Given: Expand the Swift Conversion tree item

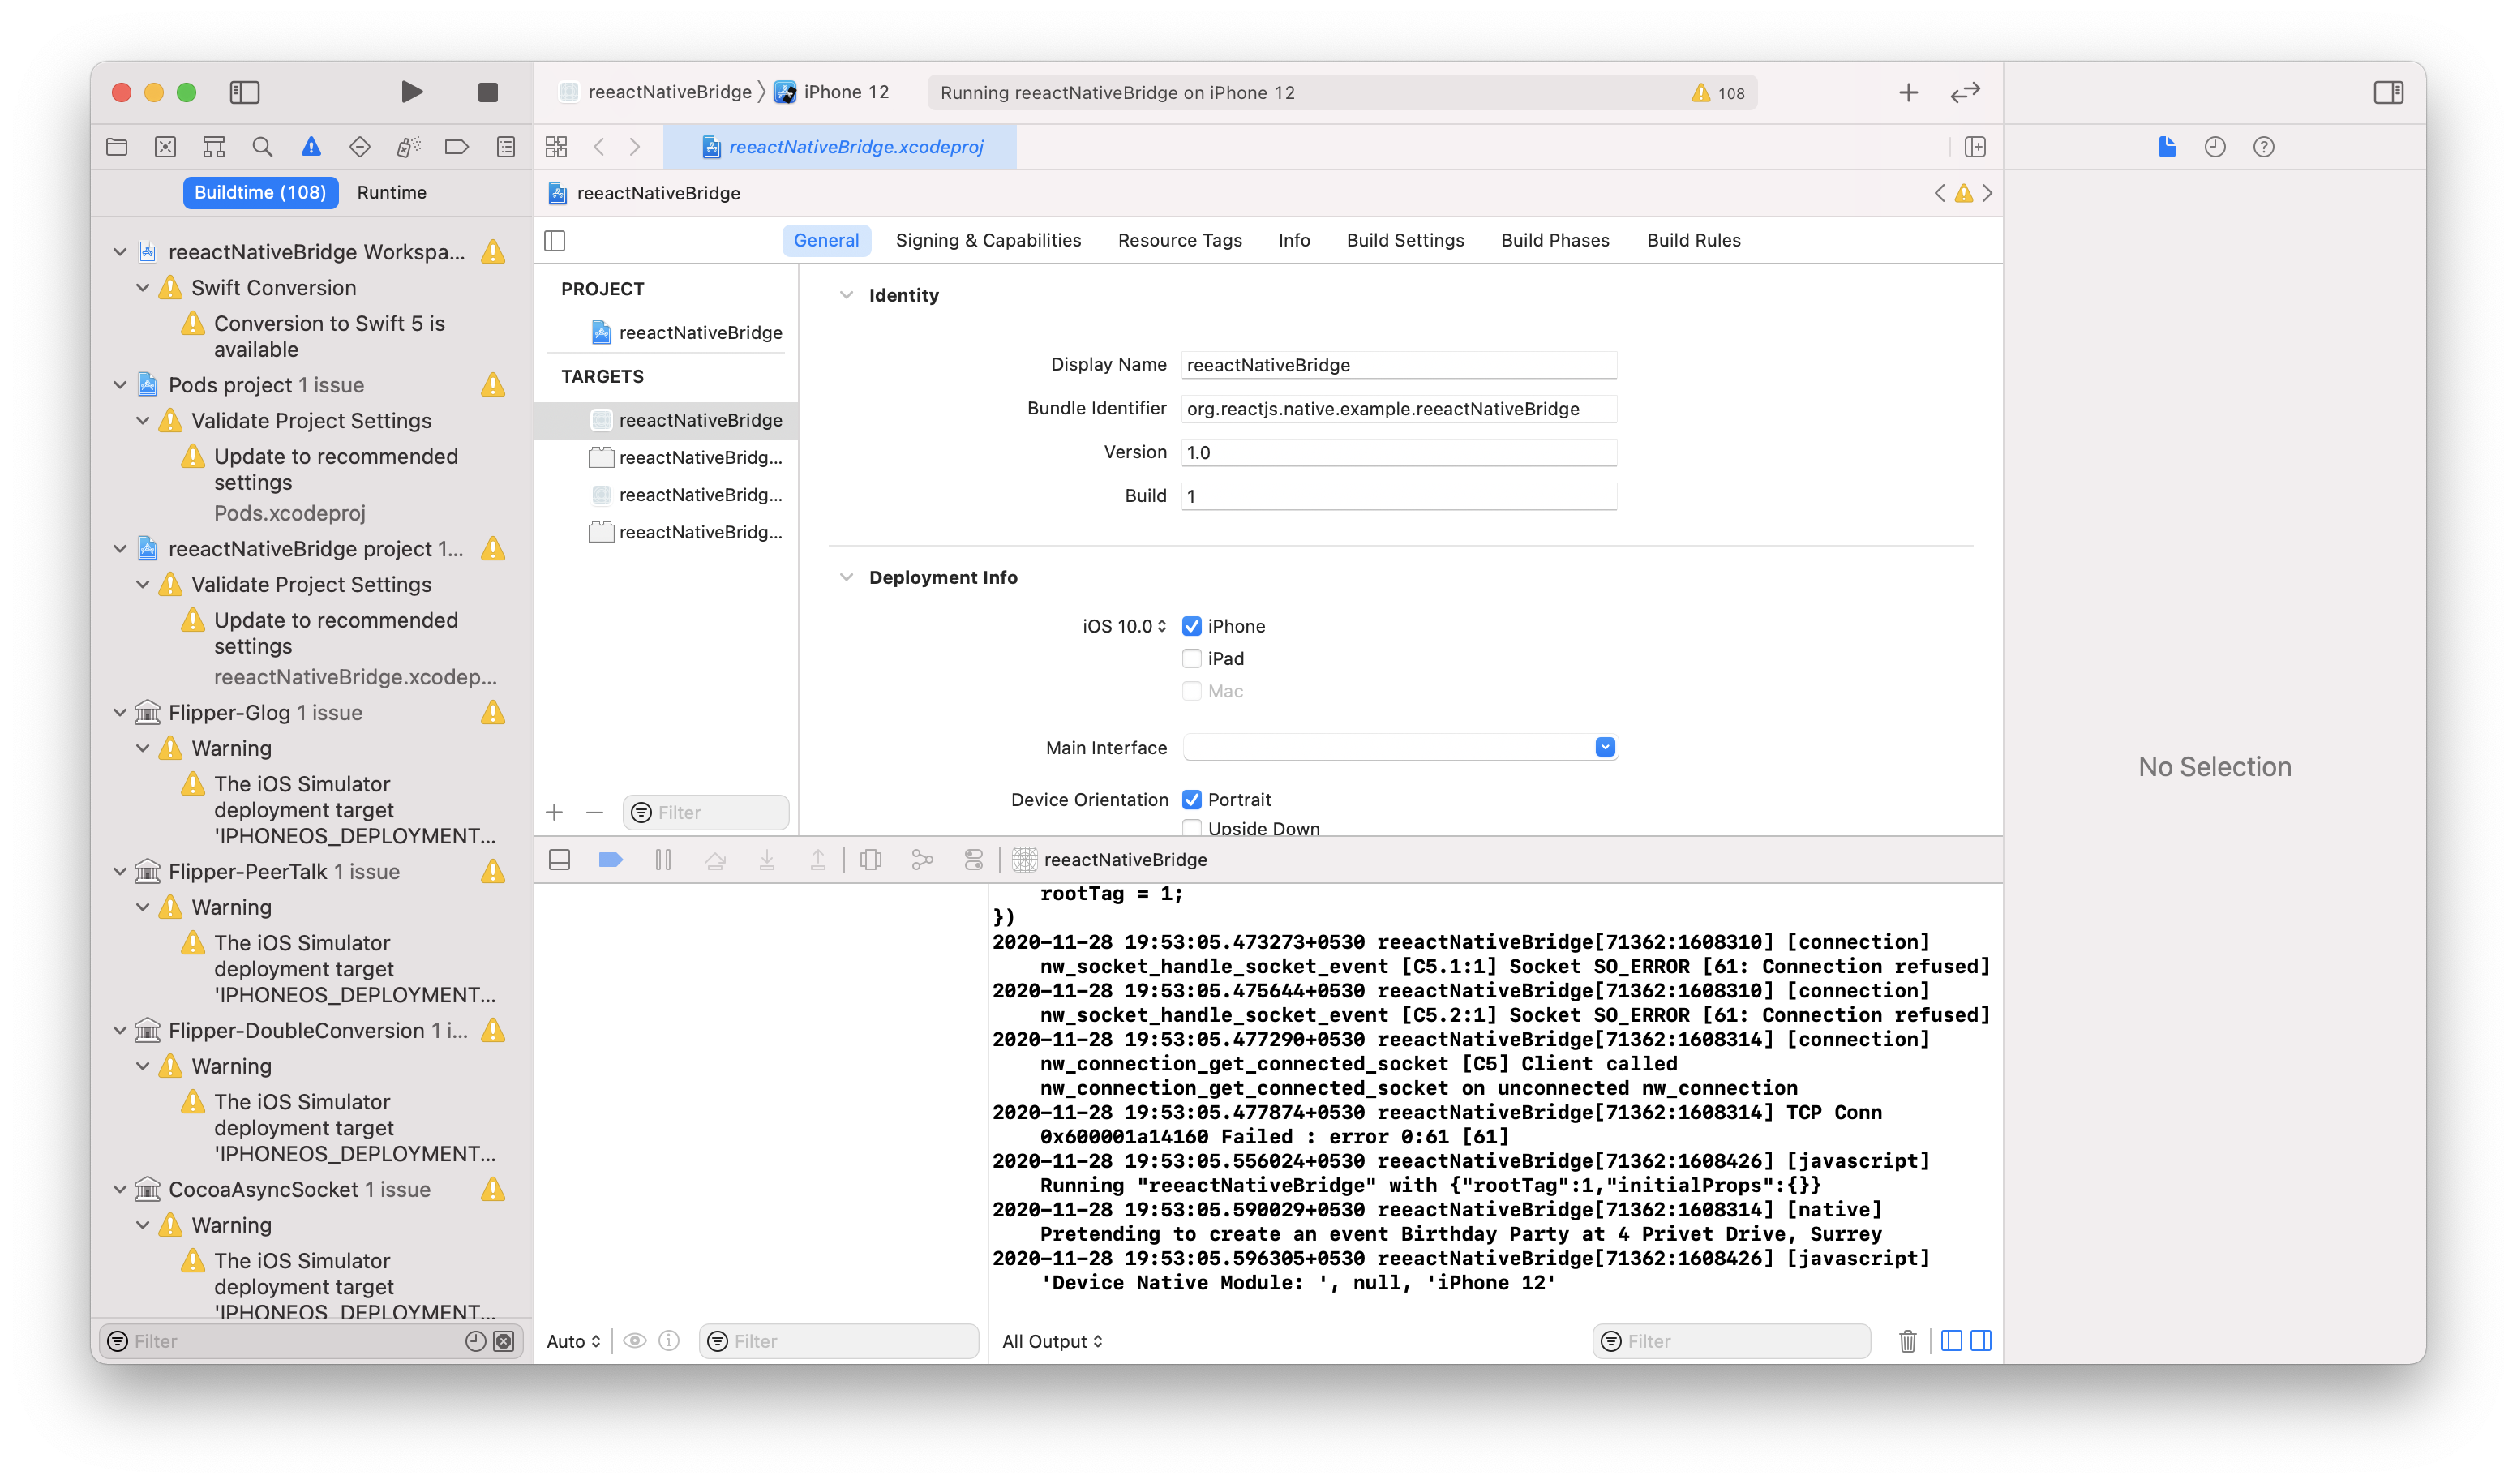Looking at the screenshot, I should coord(141,286).
